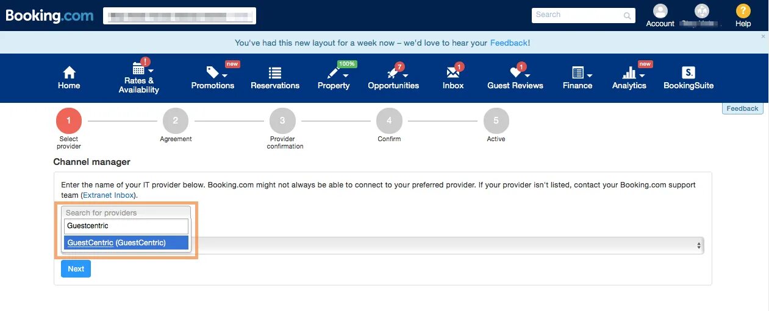The height and width of the screenshot is (311, 769).
Task: Click the new badge on Promotions
Action: coord(232,64)
